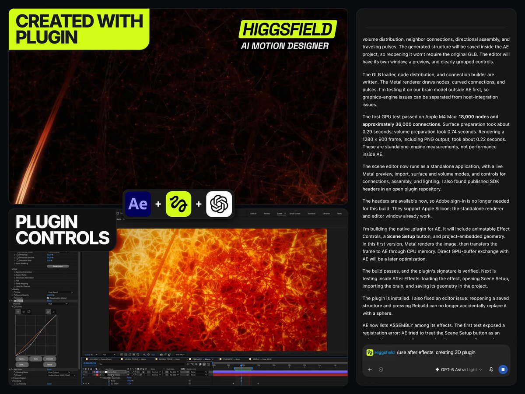
Task: Select the curve point editing tool
Action: (48, 312)
